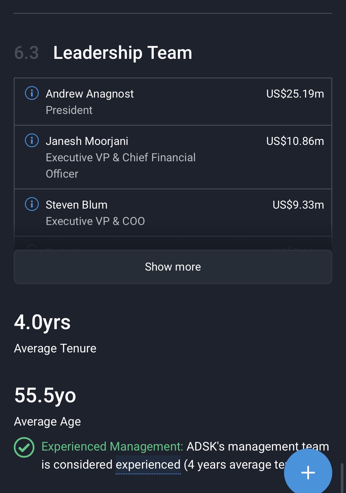The width and height of the screenshot is (346, 493).
Task: Click Steven Blum's info icon
Action: (32, 204)
